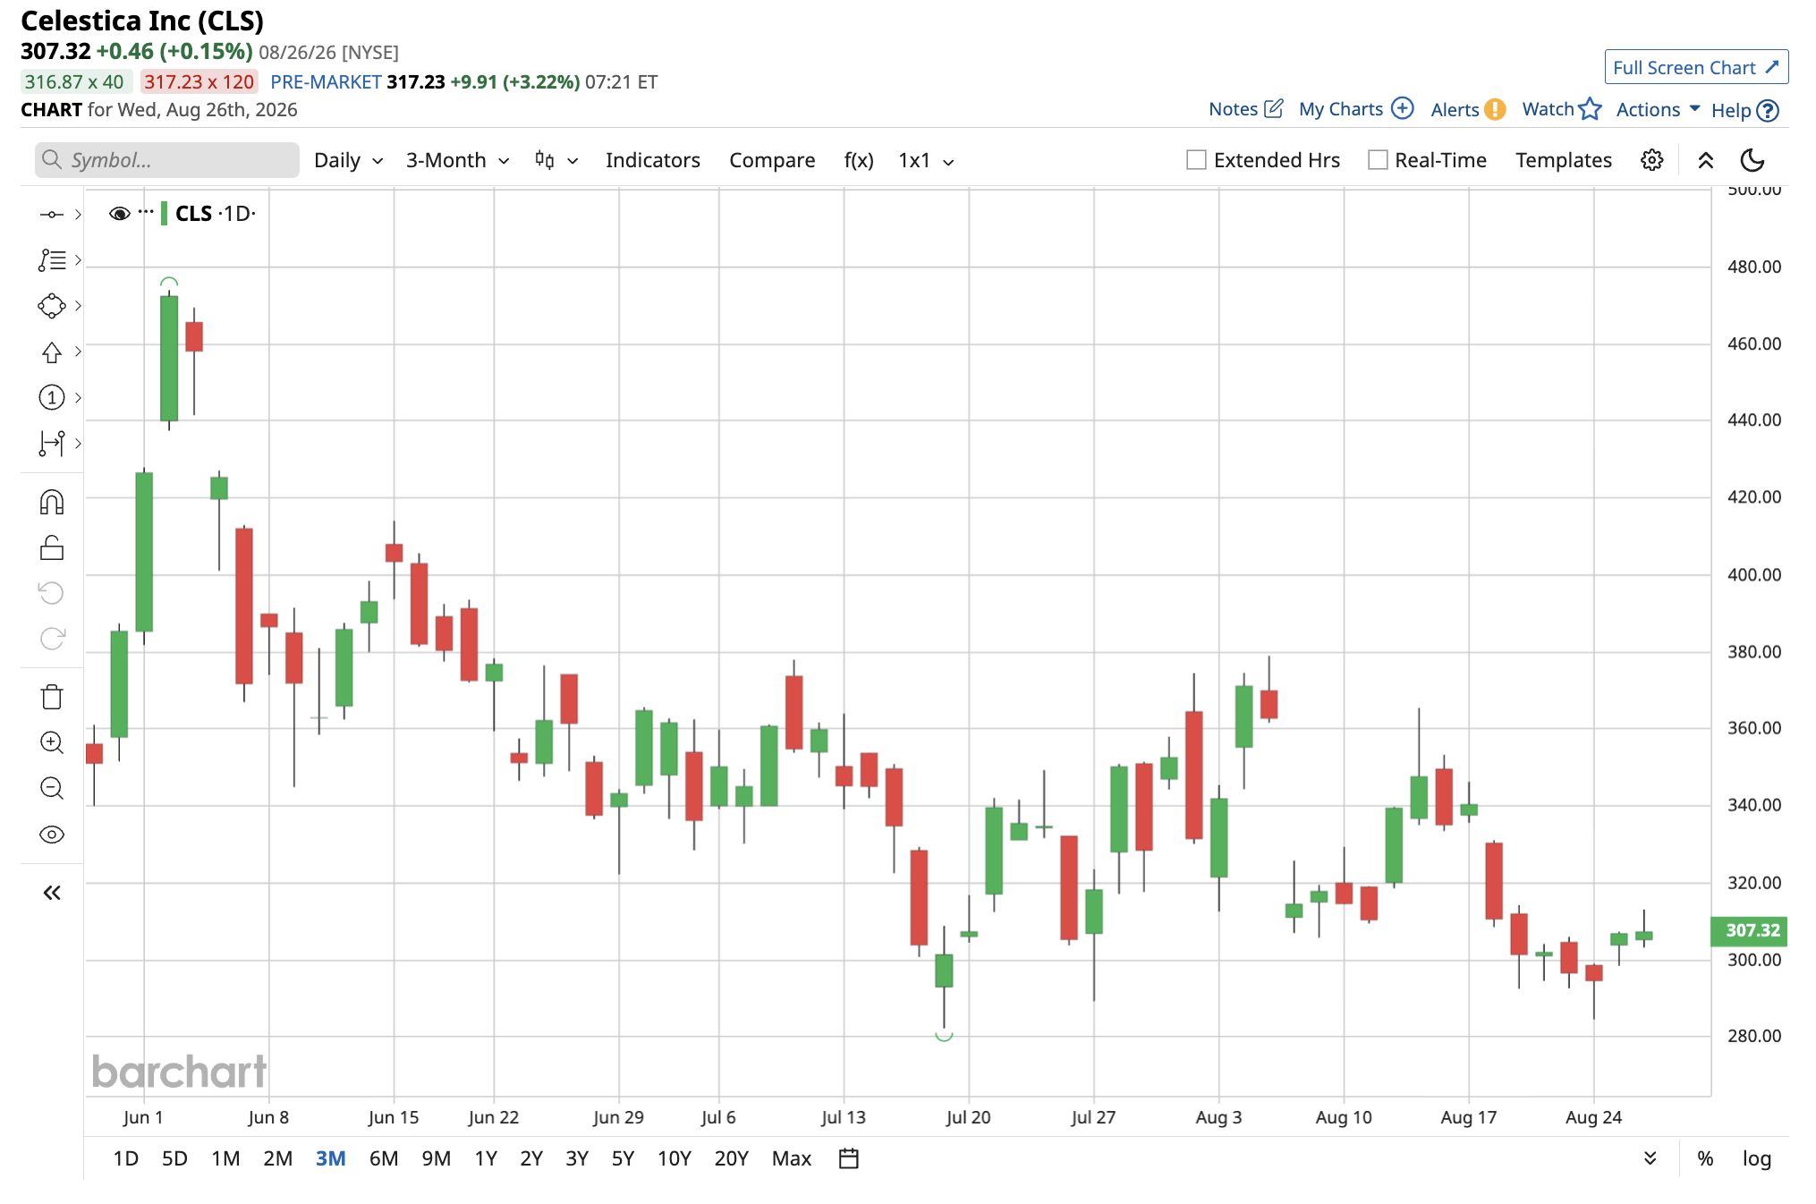Click the Watch link
1816x1204 pixels.
pyautogui.click(x=1548, y=109)
